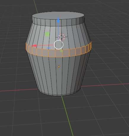129x136 pixels.
Task: Click the red-white 3D cursor
Action: [61, 37]
